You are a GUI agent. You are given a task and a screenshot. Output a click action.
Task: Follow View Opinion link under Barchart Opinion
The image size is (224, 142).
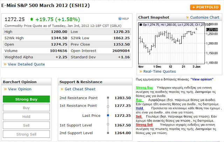pyautogui.click(x=20, y=89)
